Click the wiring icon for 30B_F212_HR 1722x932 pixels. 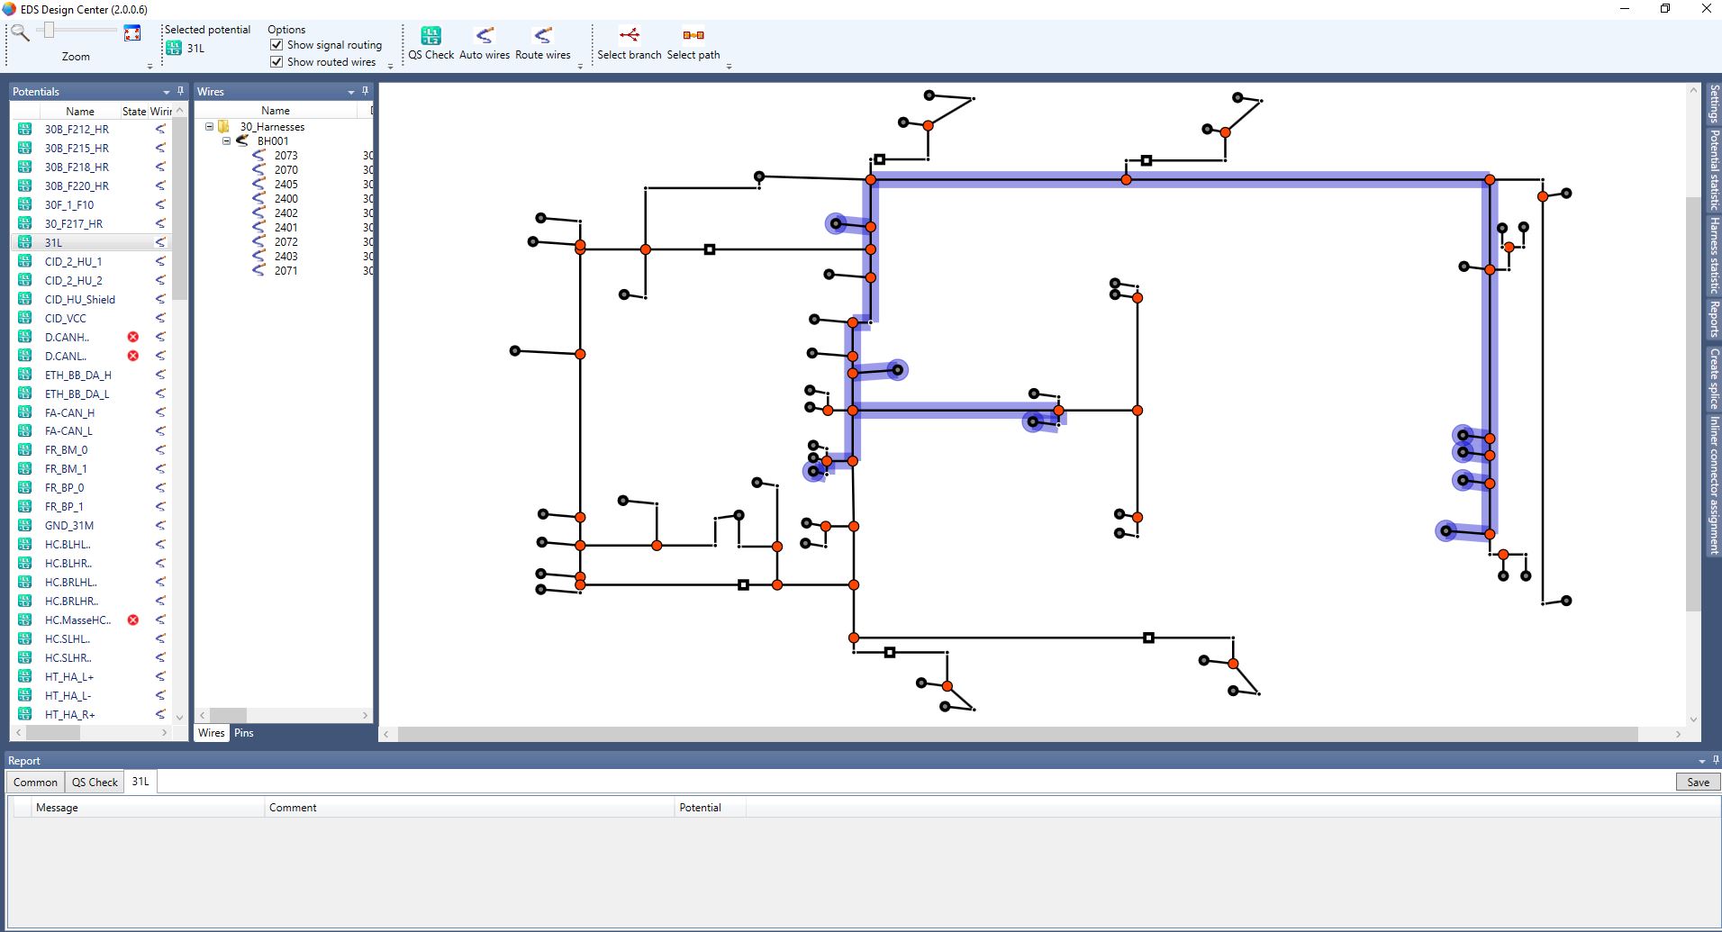[160, 129]
